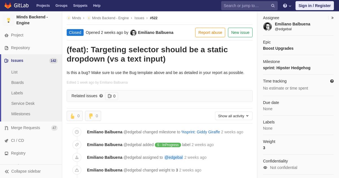The image size is (339, 178).
Task: Click the Registry icon in sidebar
Action: coord(6,153)
